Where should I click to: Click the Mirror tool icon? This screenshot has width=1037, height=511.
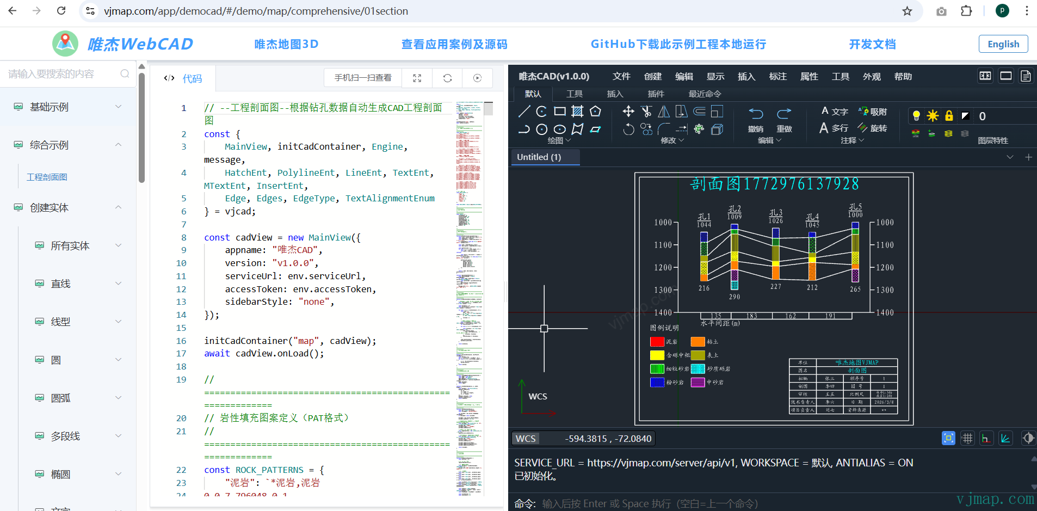664,112
